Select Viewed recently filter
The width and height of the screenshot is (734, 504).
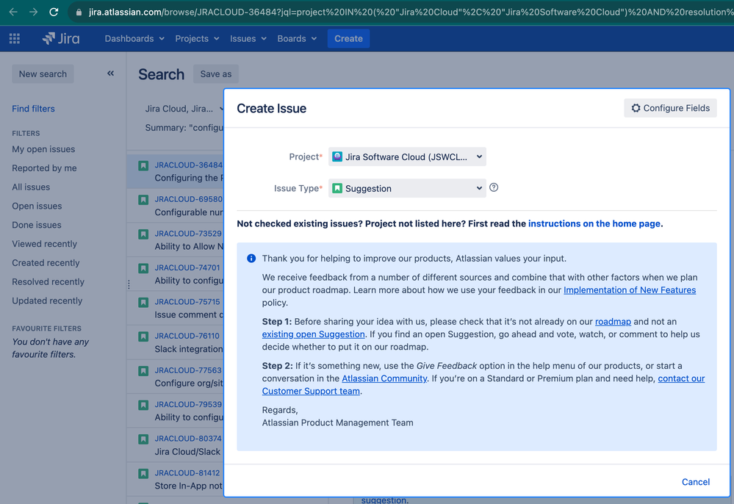click(x=45, y=244)
